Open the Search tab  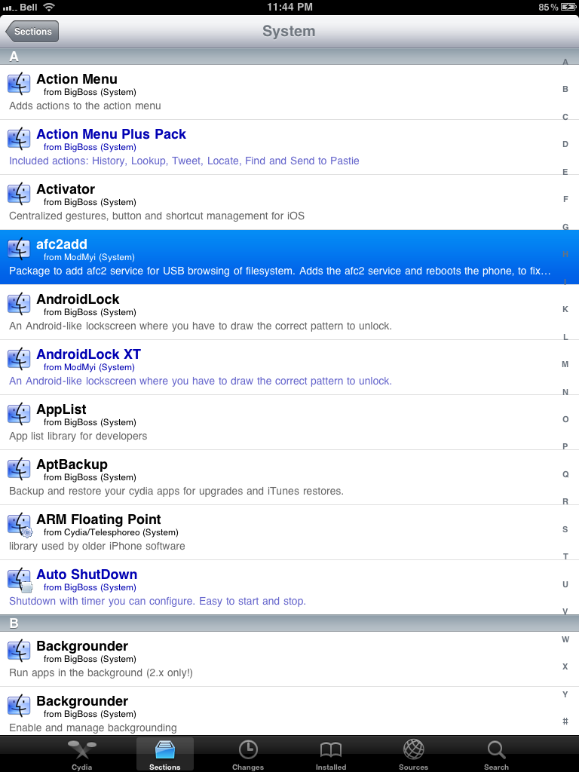point(496,754)
